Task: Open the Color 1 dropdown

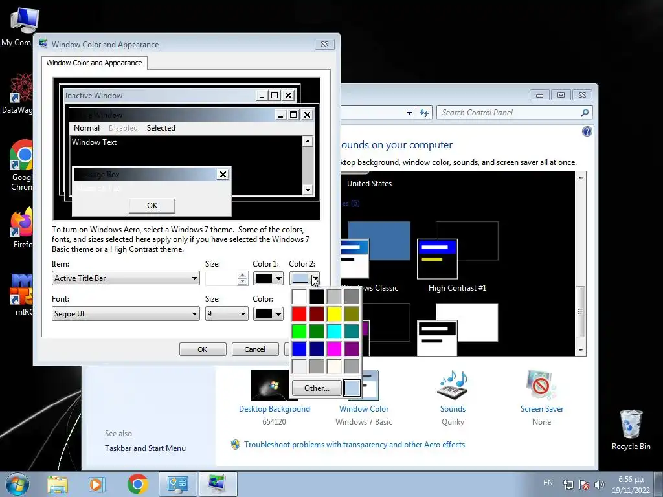Action: click(x=268, y=278)
